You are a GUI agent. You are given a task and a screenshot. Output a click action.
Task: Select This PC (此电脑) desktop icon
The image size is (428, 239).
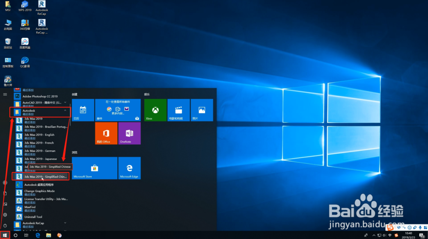click(8, 25)
